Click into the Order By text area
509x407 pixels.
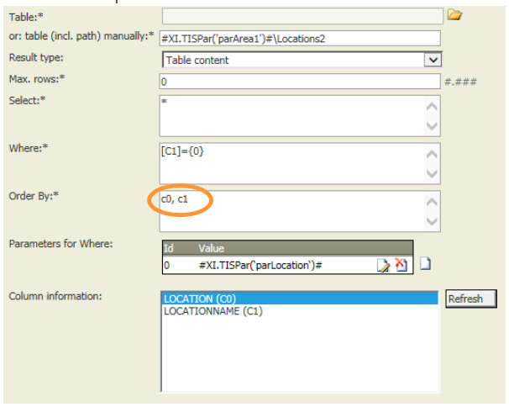(292, 211)
